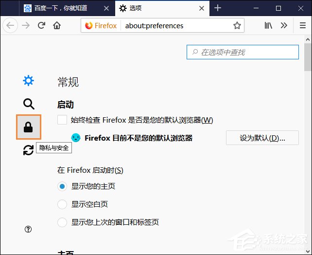Image resolution: width=312 pixels, height=255 pixels.
Task: Select 显示空白页 radio option
Action: click(x=62, y=204)
